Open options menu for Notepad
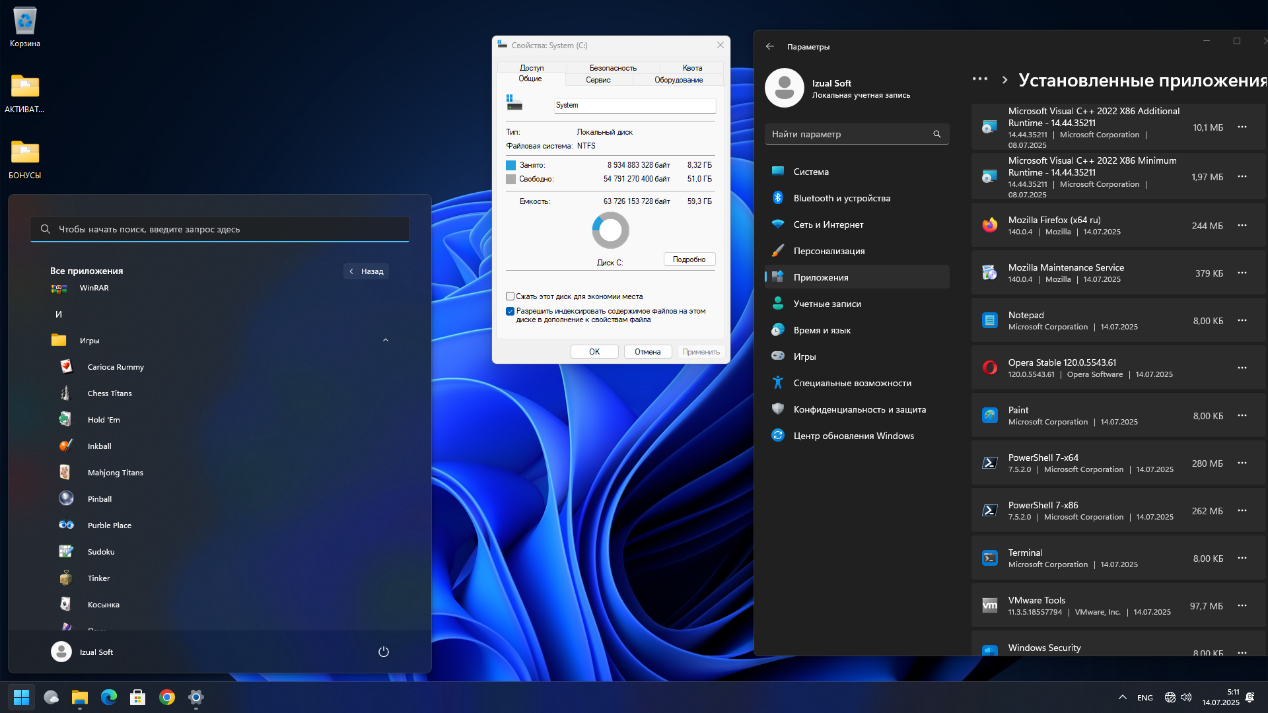 coord(1242,320)
